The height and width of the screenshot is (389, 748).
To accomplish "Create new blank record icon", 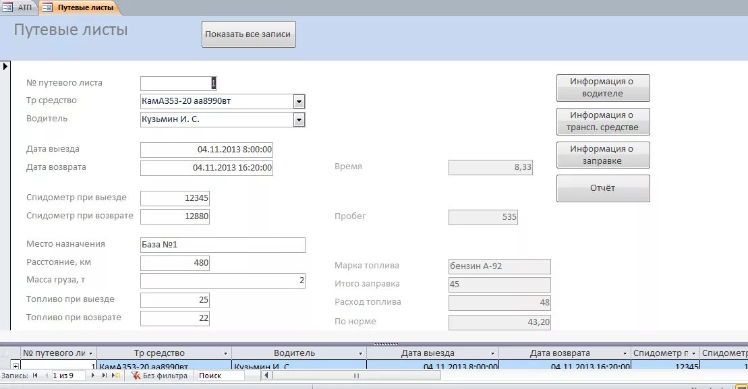I will (116, 376).
